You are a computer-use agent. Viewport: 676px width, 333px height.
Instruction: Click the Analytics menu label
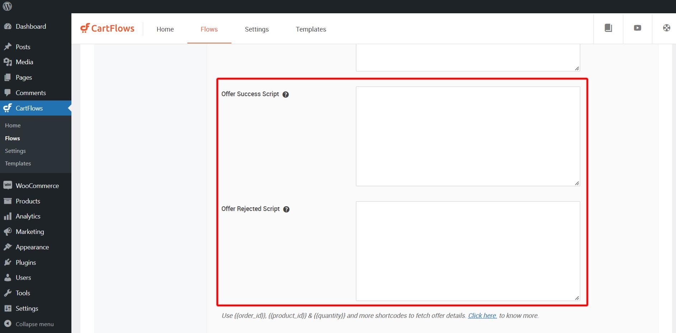28,216
